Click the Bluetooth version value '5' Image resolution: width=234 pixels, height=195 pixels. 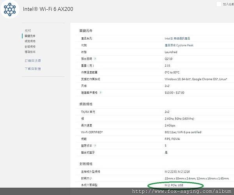click(x=165, y=146)
